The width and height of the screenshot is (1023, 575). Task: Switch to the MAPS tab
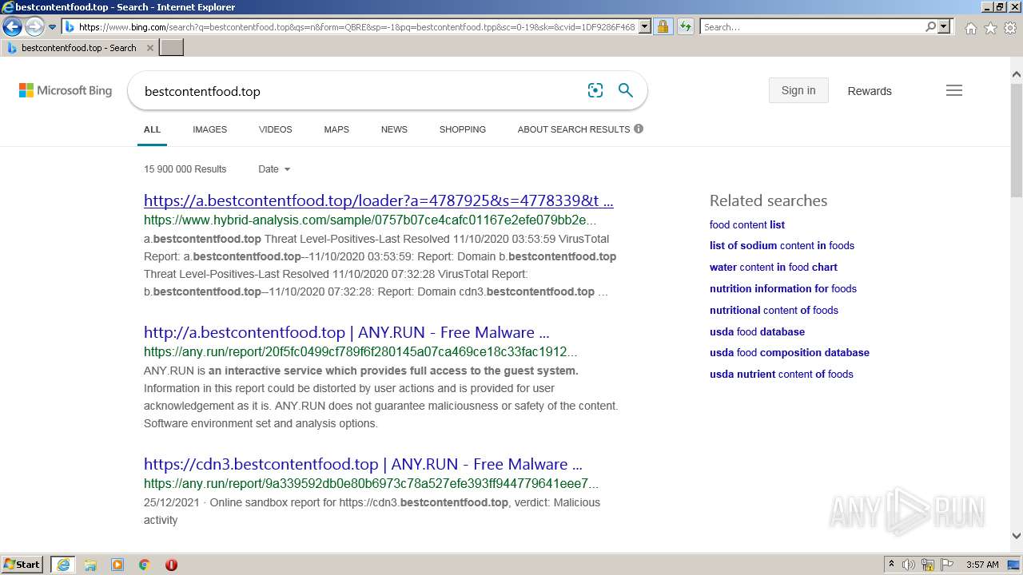336,129
